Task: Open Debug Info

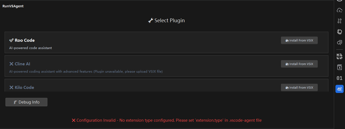Action: [26, 102]
